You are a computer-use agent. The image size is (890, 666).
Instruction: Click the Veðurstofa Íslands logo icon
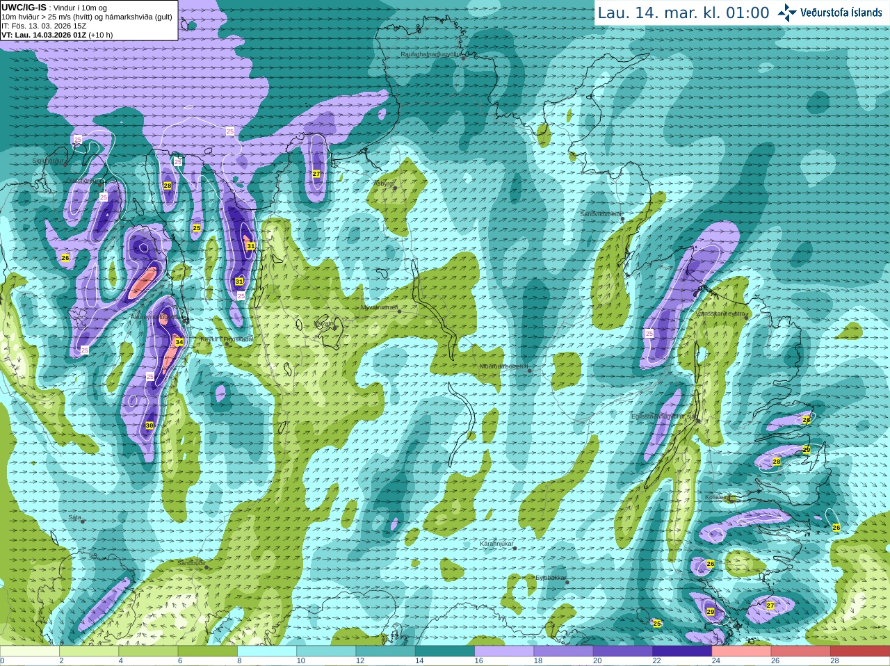tap(787, 13)
